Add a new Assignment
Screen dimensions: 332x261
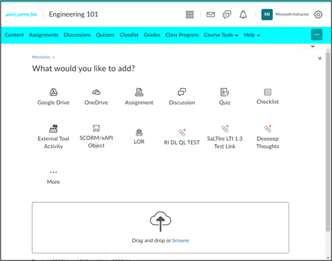pos(139,96)
